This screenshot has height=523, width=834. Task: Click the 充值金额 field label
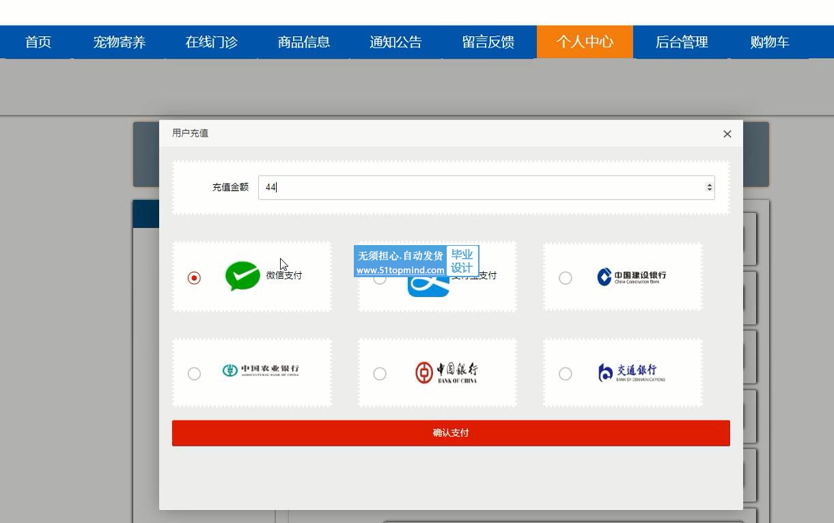230,187
